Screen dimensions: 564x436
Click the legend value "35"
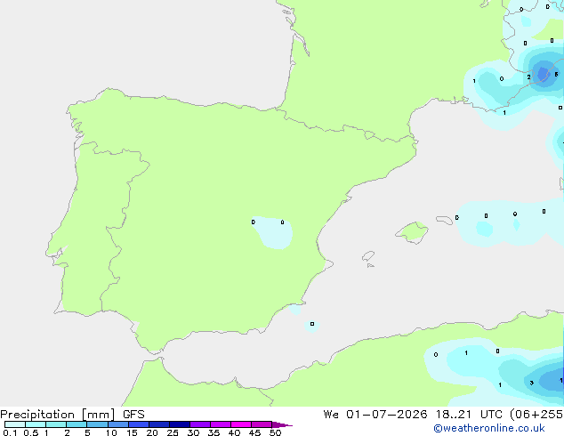214,432
